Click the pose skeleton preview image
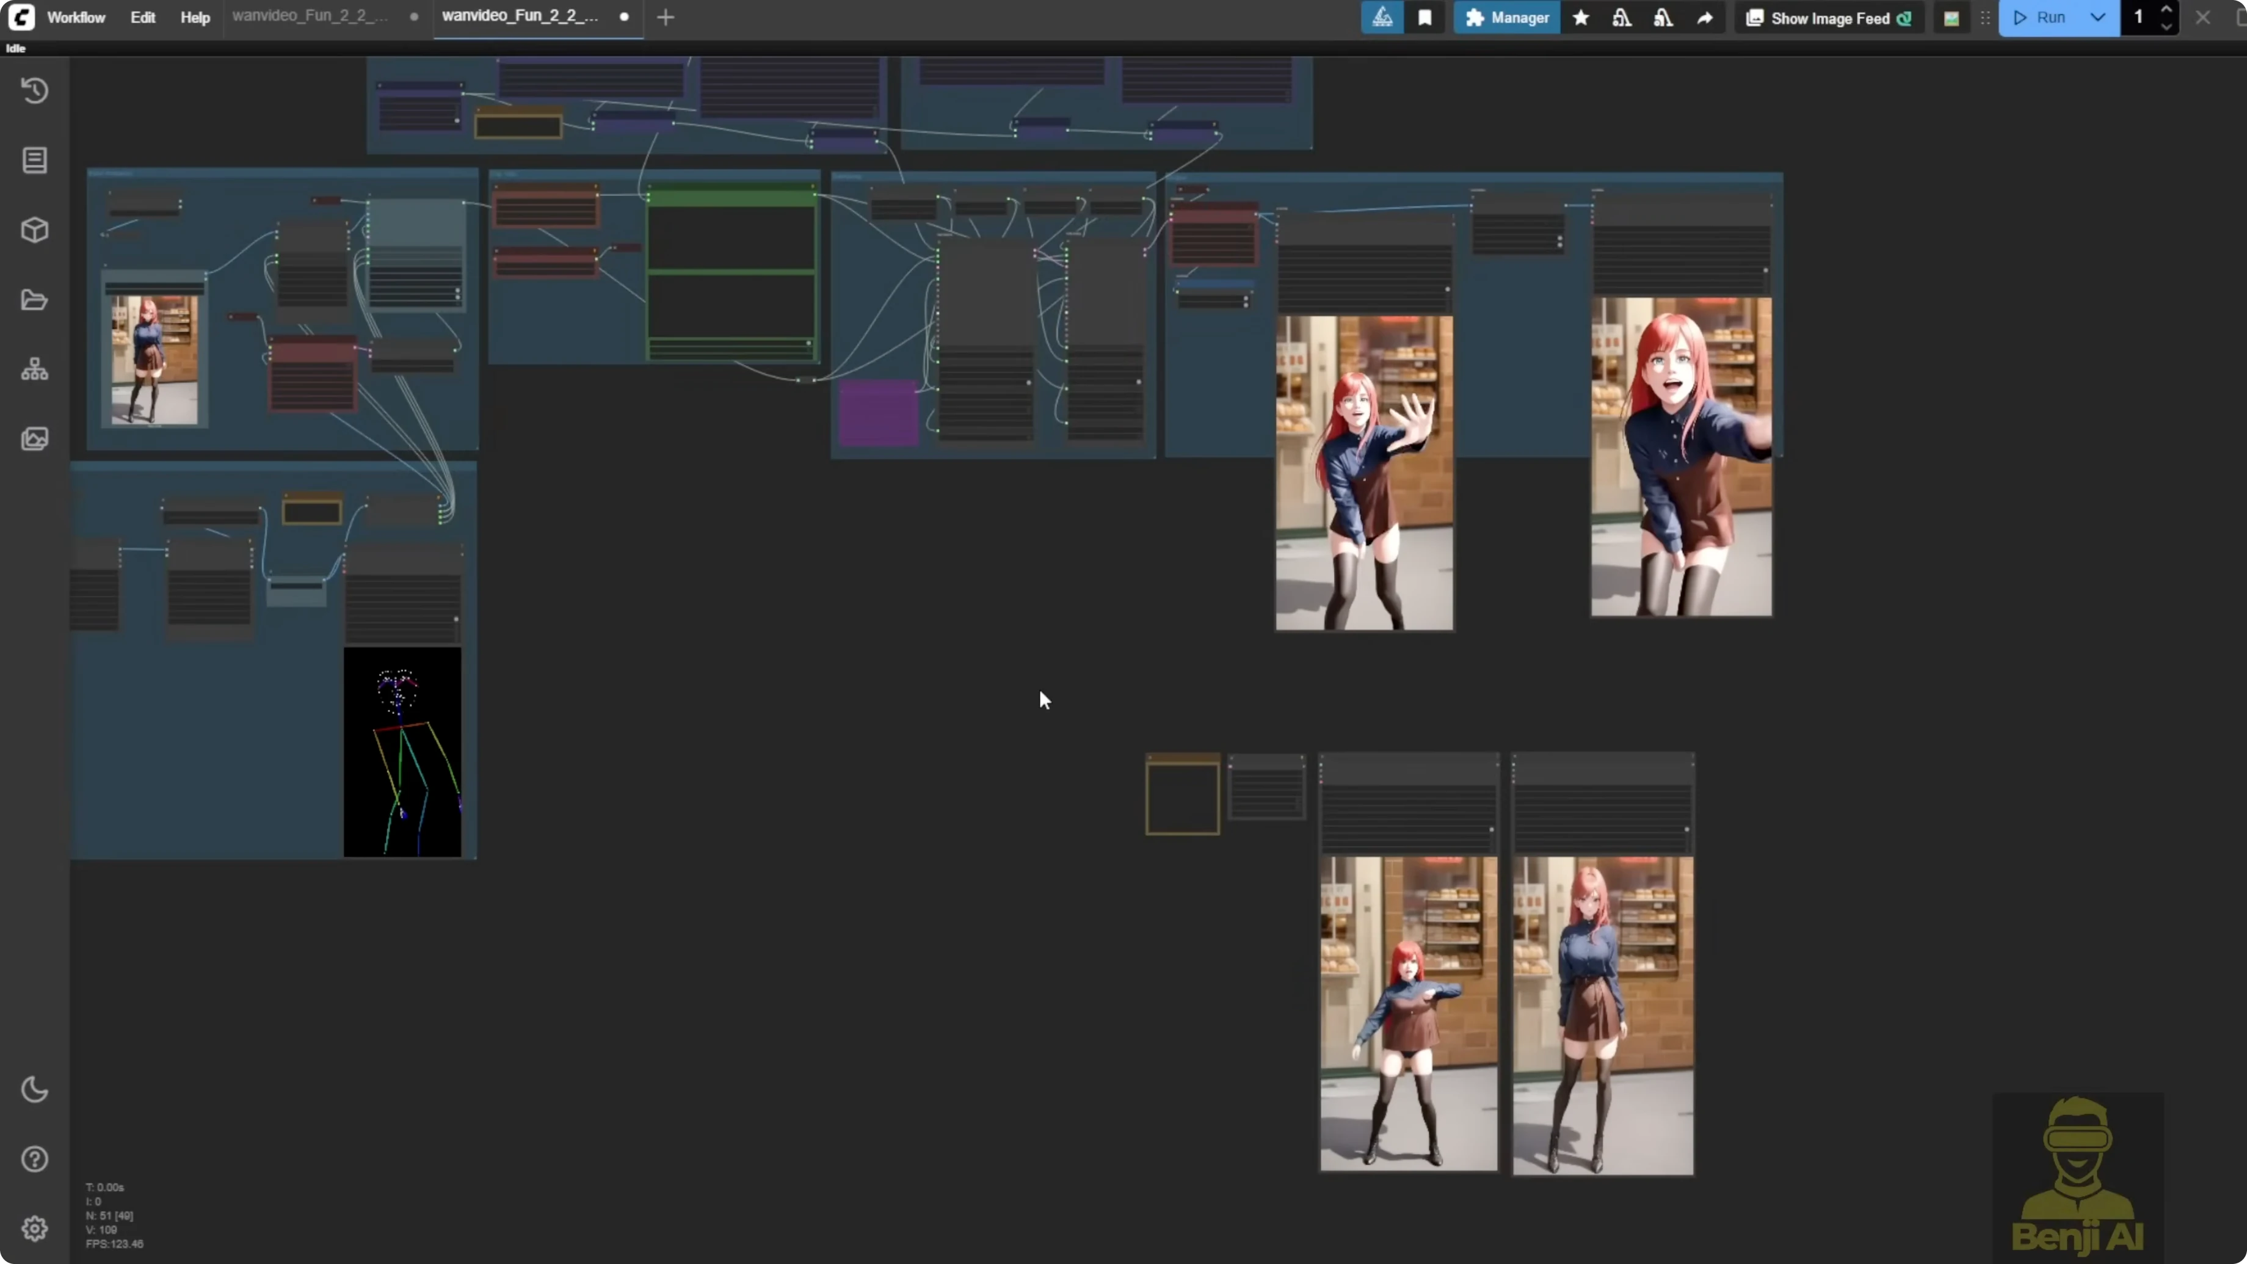Screen dimensions: 2247x1264 (403, 752)
